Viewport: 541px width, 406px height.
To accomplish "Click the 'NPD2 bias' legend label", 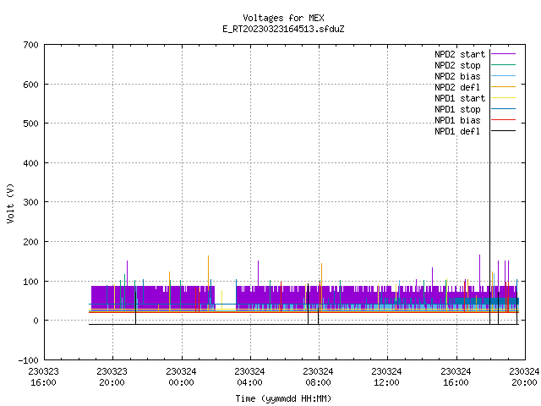I will point(457,76).
